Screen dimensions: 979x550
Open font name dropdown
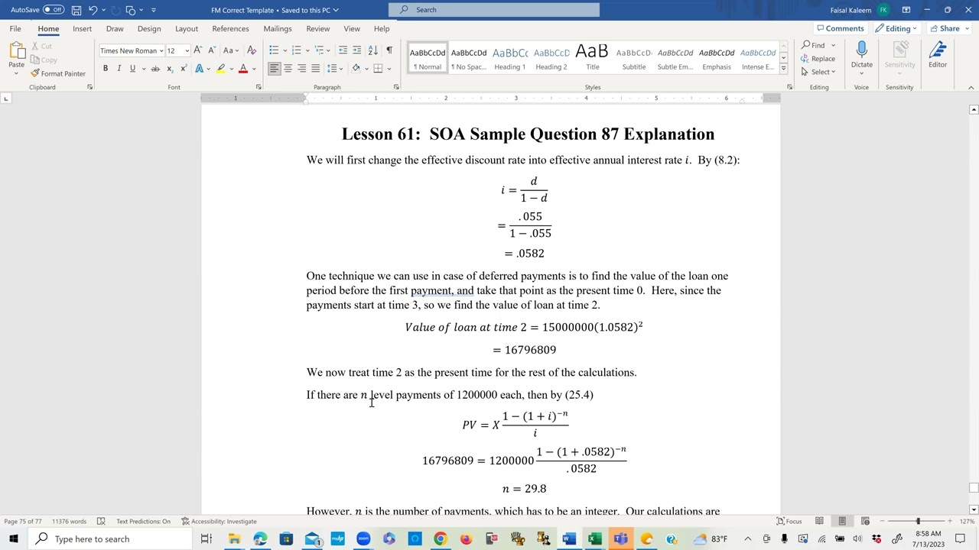161,50
